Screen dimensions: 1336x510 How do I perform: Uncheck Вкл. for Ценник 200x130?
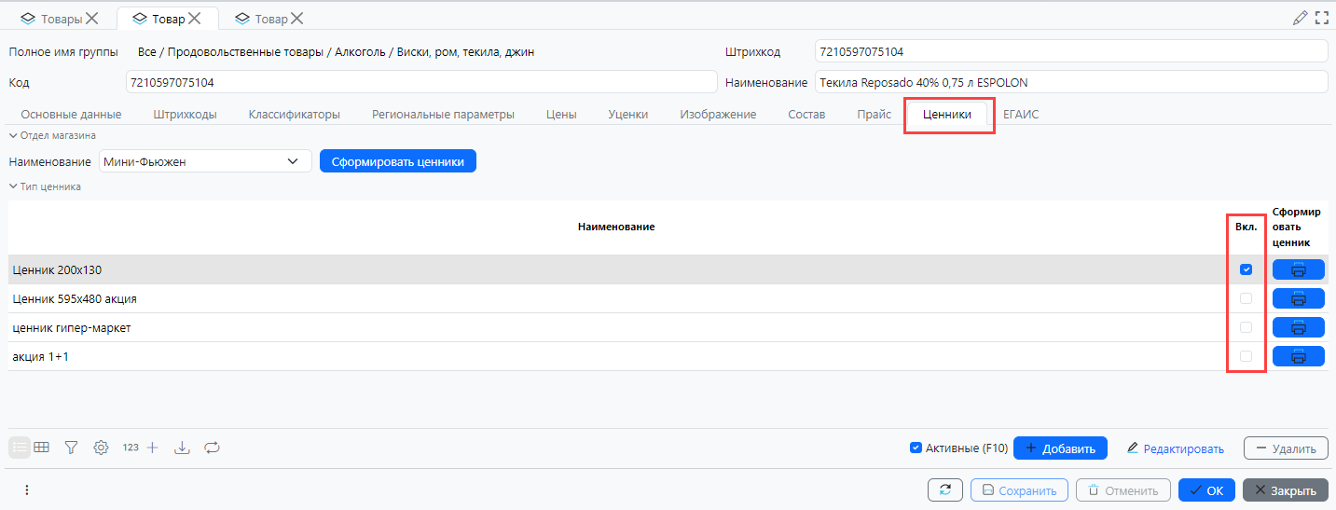(x=1246, y=269)
